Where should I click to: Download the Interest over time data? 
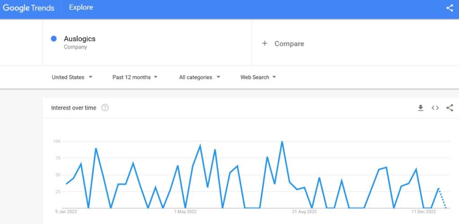coord(420,108)
